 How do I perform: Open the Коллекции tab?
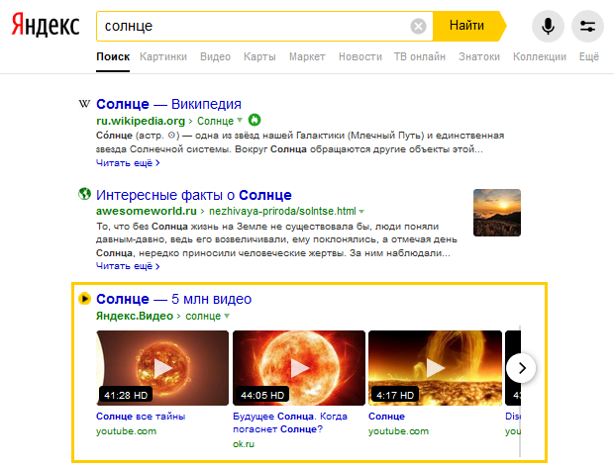[540, 56]
